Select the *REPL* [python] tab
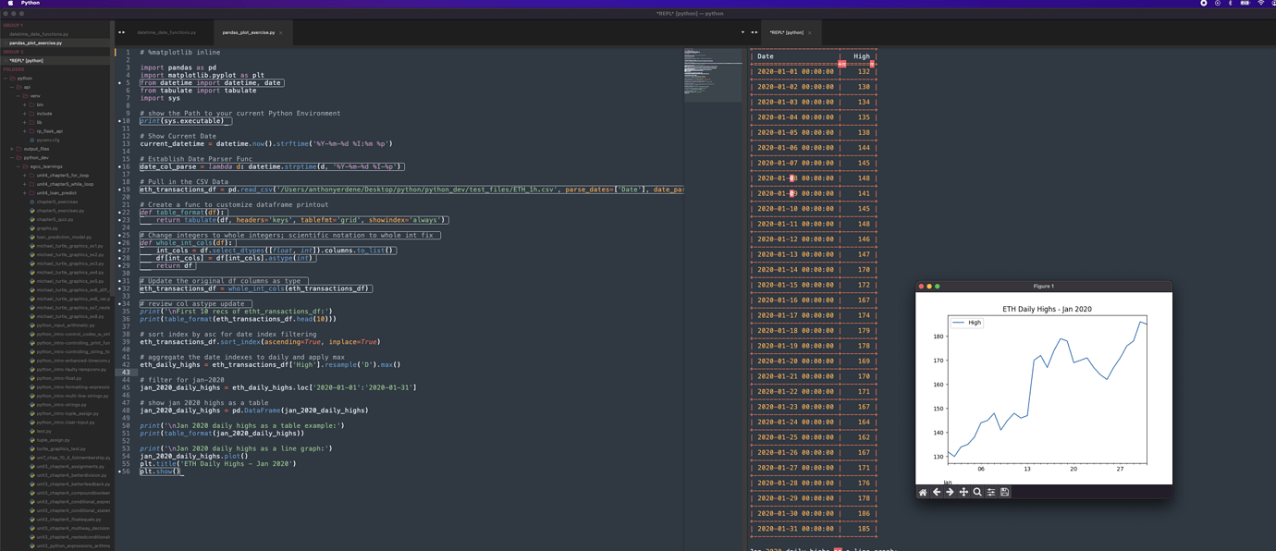Screen dimensions: 1276x551 pyautogui.click(x=786, y=32)
